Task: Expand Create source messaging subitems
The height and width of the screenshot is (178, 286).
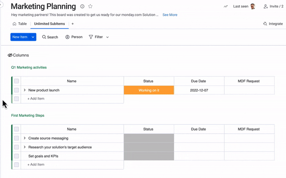Action: click(x=25, y=138)
